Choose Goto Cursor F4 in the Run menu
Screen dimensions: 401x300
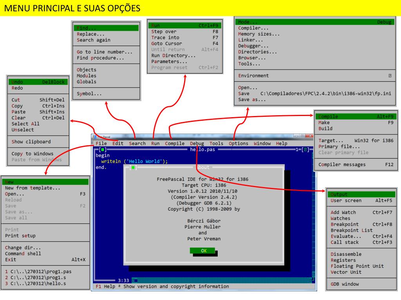tap(185, 44)
